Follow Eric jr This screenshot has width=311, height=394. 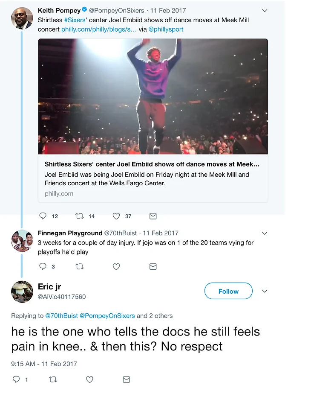228,291
